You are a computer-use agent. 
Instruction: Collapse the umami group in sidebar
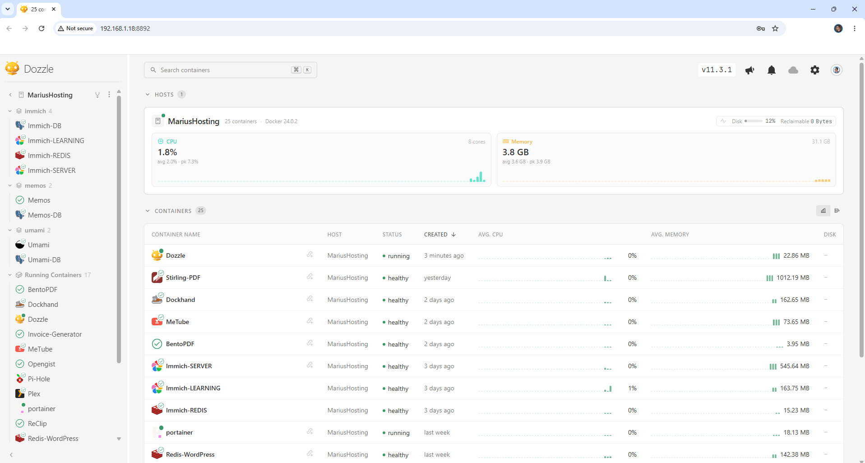(x=10, y=230)
